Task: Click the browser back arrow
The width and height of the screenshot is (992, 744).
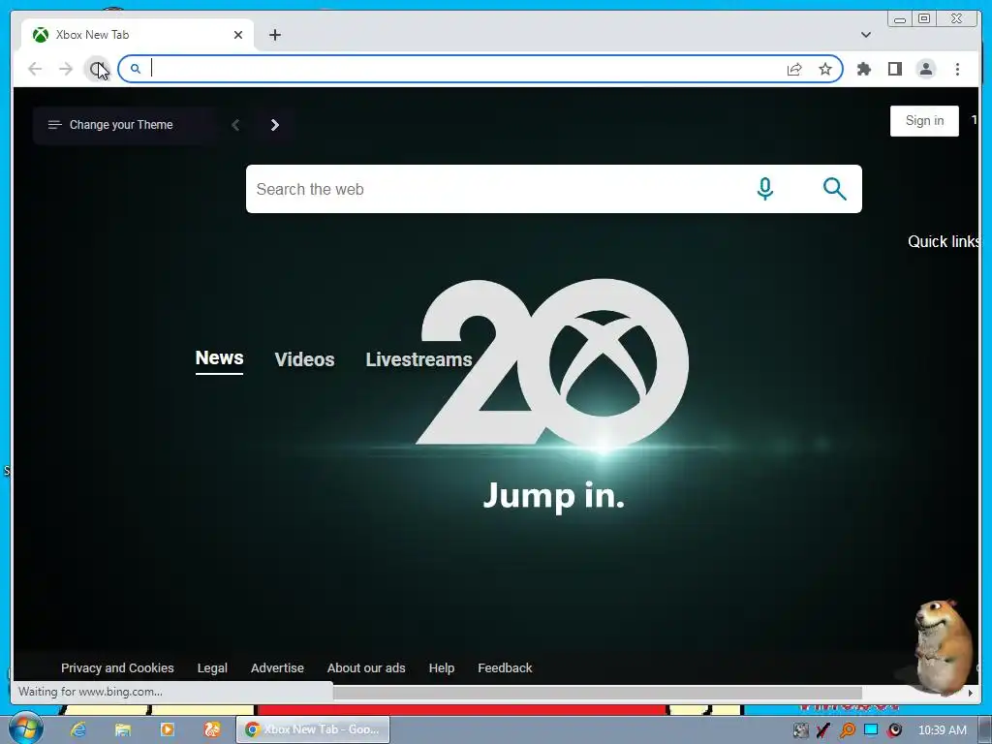Action: point(35,69)
